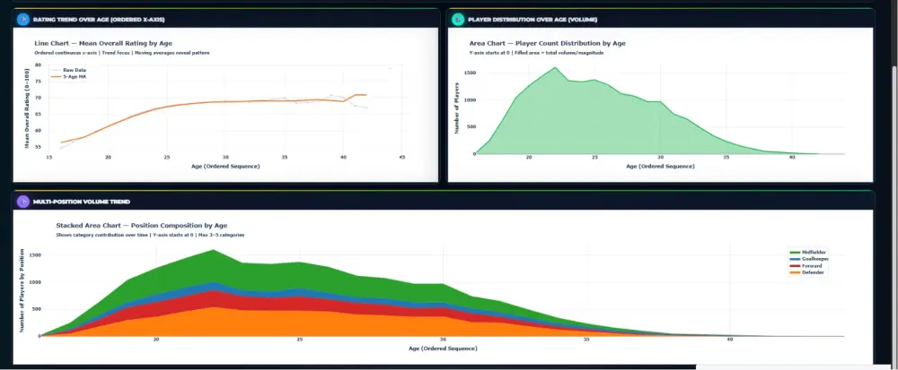Click the 15 tick on line chart x-axis

click(49, 157)
